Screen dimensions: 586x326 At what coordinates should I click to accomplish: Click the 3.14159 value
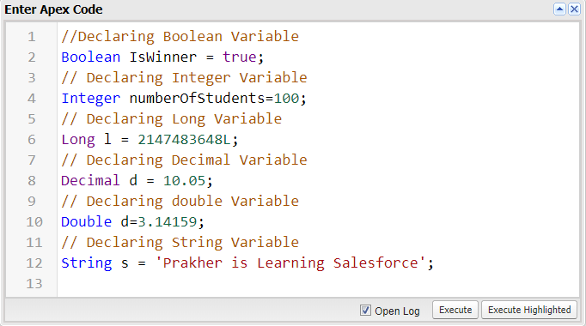(x=168, y=221)
